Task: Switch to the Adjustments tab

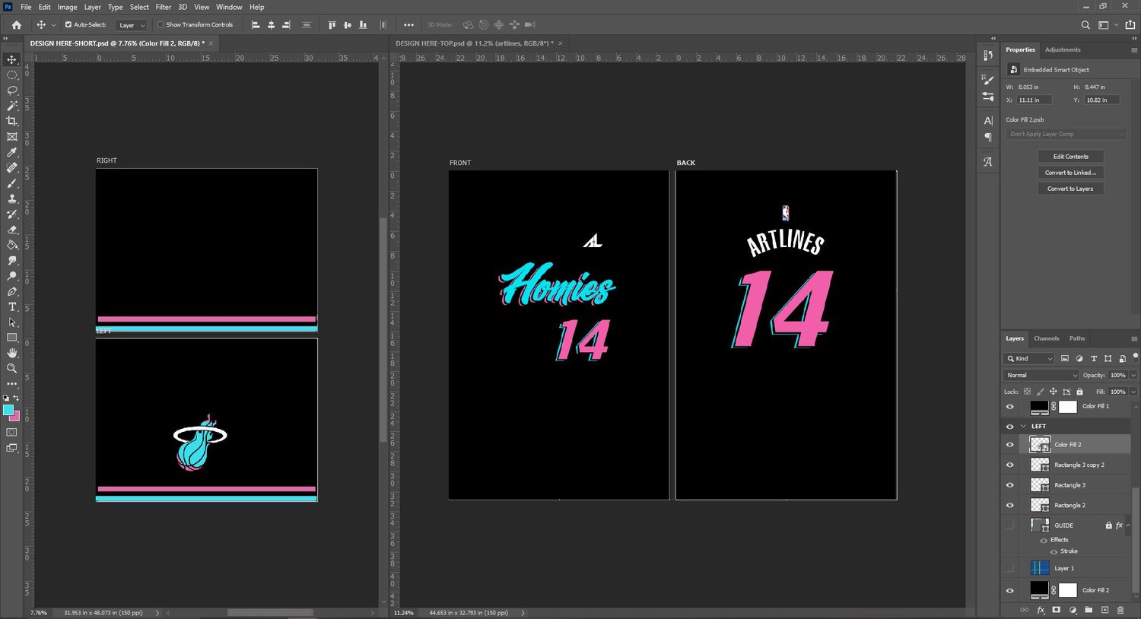Action: click(x=1063, y=49)
